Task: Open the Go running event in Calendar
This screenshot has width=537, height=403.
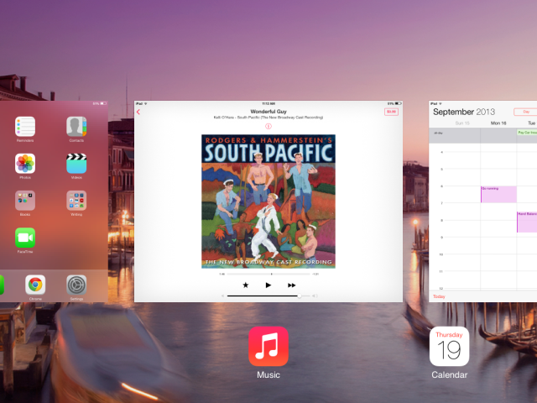Action: coord(498,194)
